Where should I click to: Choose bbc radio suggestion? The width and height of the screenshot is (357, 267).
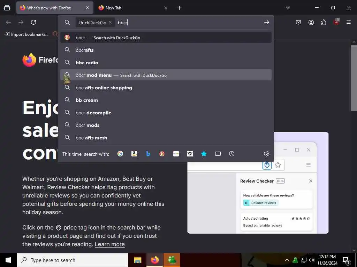tap(166, 63)
